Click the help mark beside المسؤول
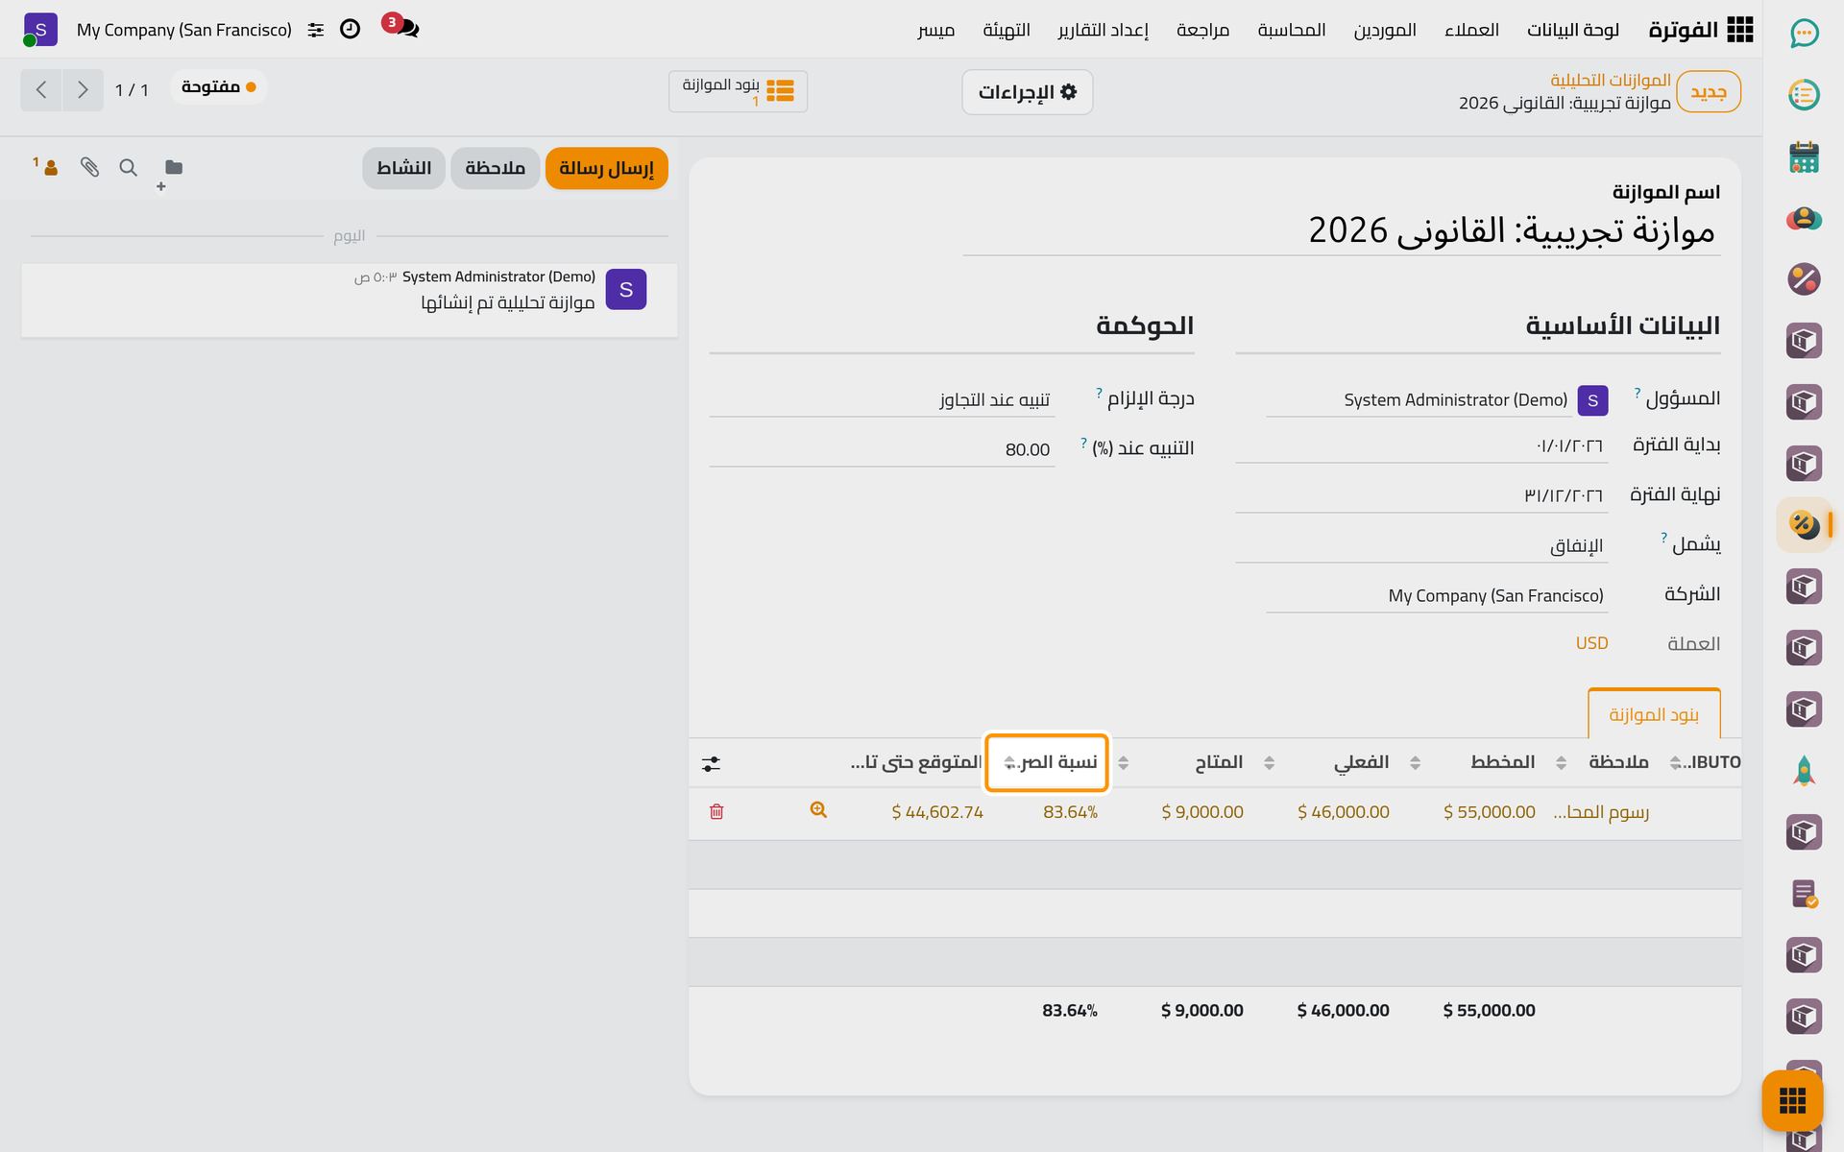This screenshot has width=1844, height=1152. [x=1638, y=393]
